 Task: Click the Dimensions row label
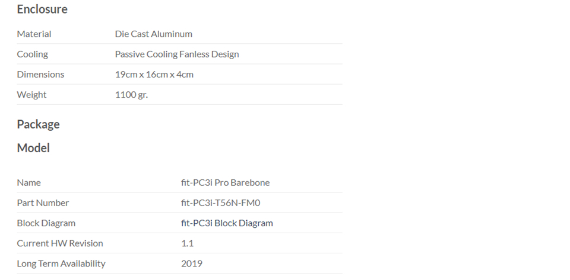coord(40,74)
